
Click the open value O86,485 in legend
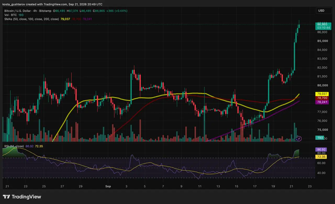[x=59, y=11]
